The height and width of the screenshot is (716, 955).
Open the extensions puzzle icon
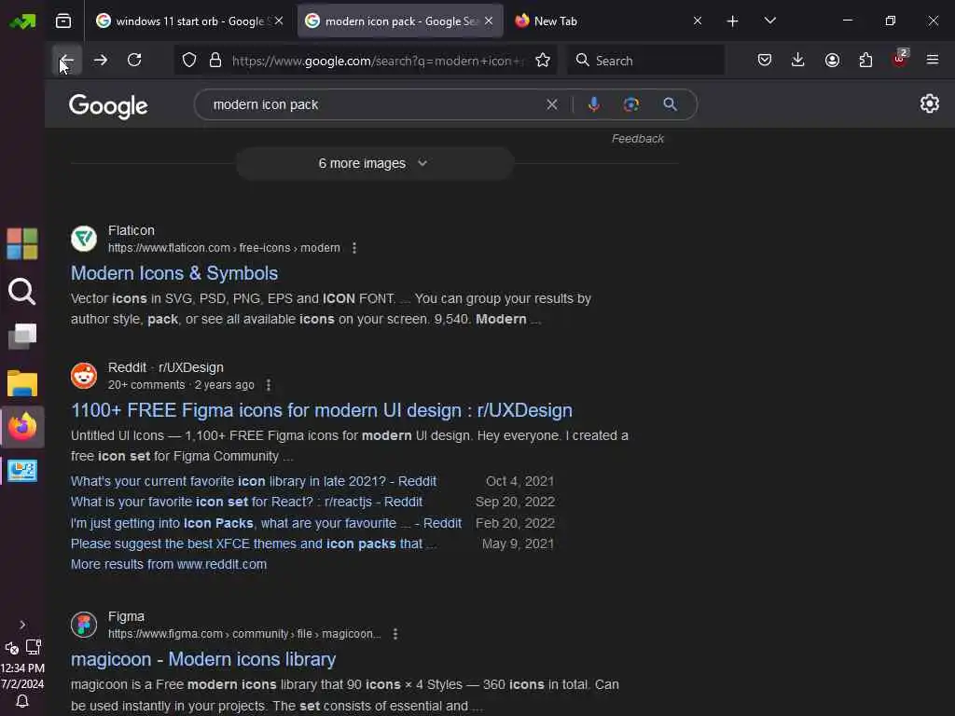pos(865,61)
